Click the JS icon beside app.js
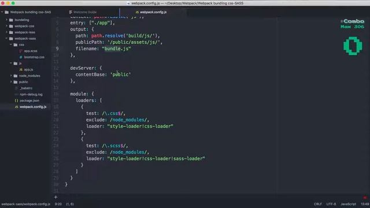The height and width of the screenshot is (208, 370). pyautogui.click(x=21, y=69)
